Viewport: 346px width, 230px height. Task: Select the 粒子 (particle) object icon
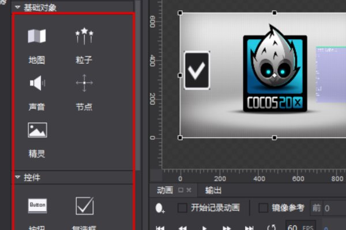(84, 36)
